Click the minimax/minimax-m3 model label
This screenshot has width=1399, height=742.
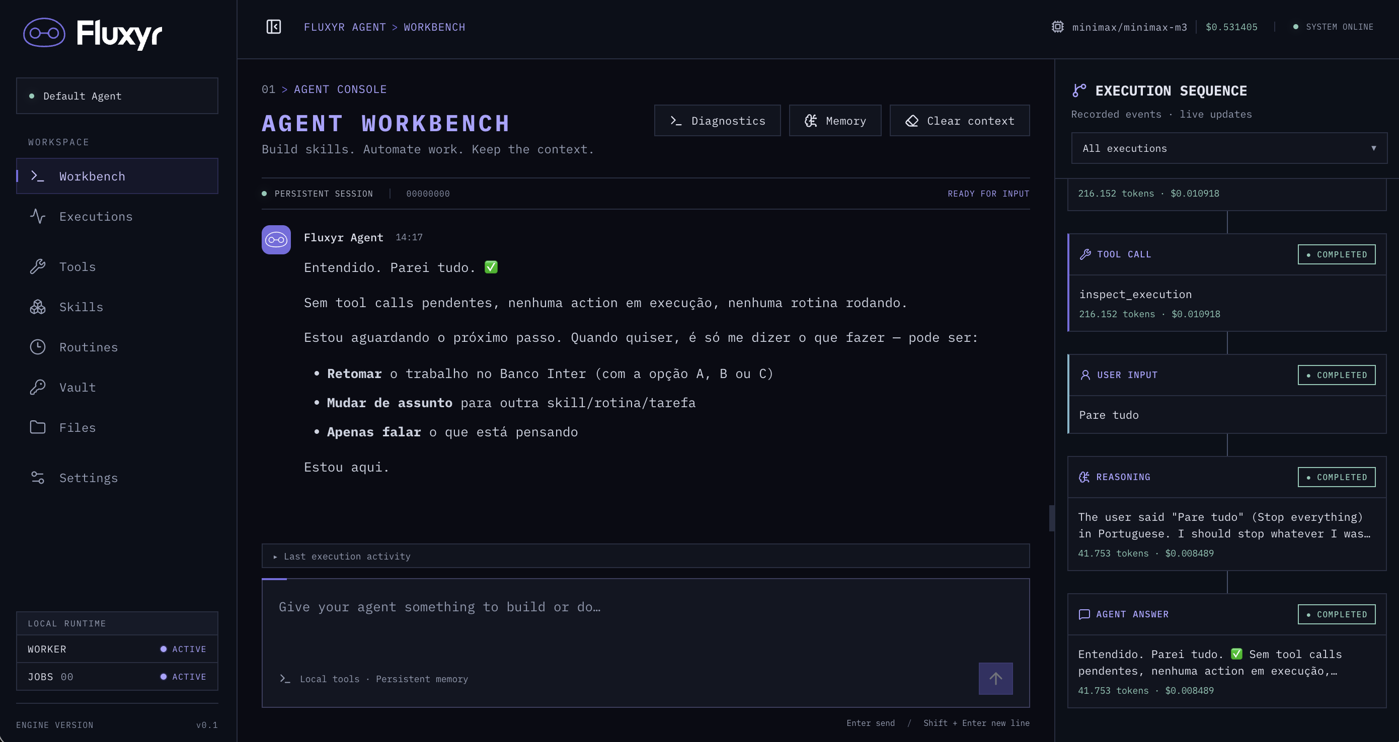[x=1129, y=27]
